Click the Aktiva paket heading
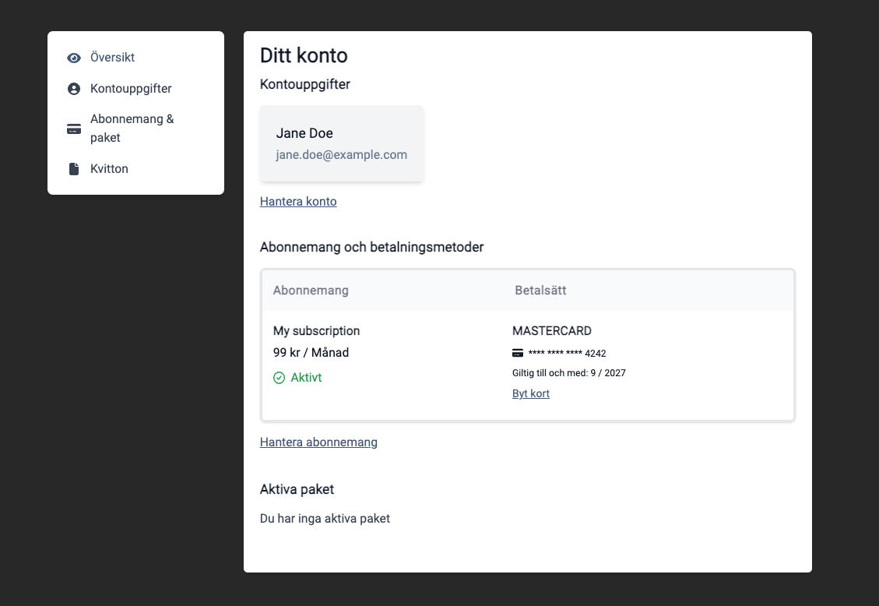The image size is (879, 606). [x=297, y=489]
